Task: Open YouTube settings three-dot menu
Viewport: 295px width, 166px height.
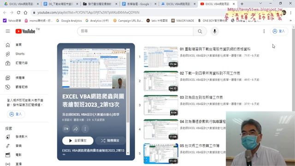Action: [x=264, y=31]
